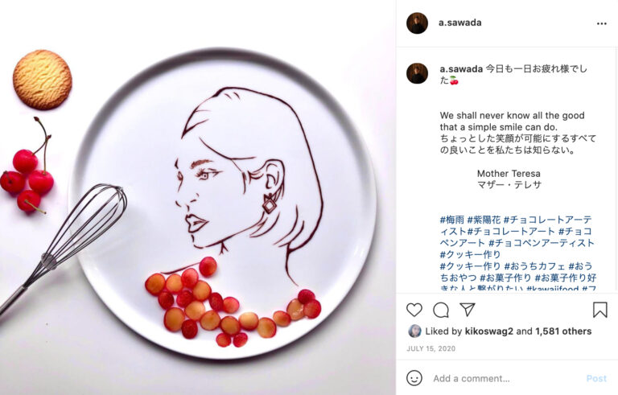Open comments with the speech bubble icon
This screenshot has height=395, width=618.
(x=441, y=311)
